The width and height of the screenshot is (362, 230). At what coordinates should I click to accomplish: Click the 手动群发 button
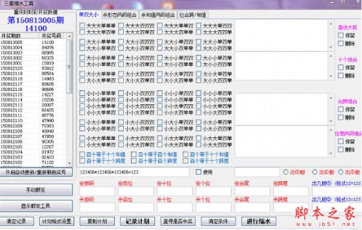click(36, 190)
